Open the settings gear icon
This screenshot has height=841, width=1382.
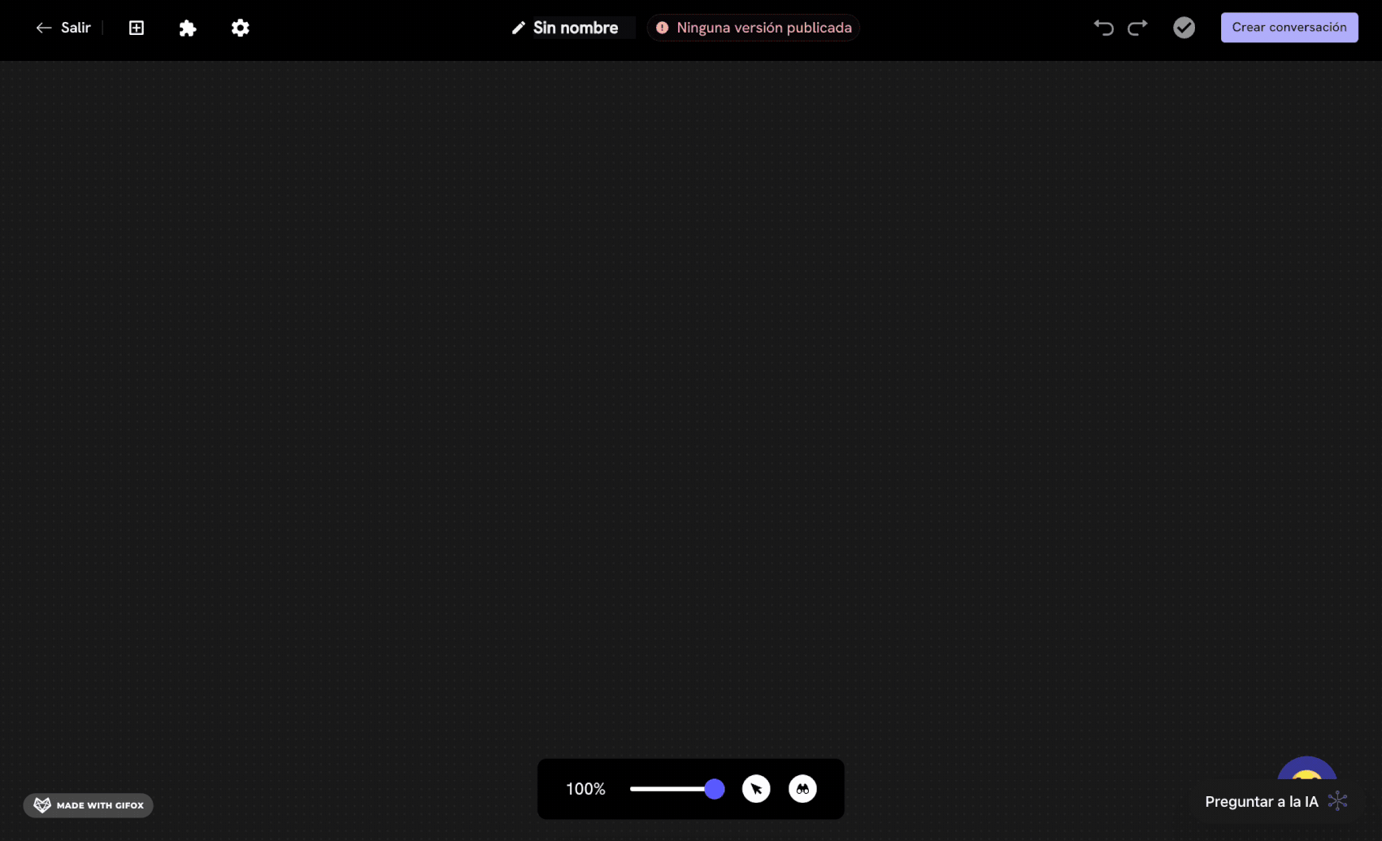[x=240, y=27]
